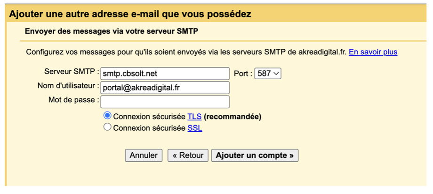This screenshot has height=194, width=433.
Task: Open the Port 587 dropdown
Action: [x=267, y=74]
